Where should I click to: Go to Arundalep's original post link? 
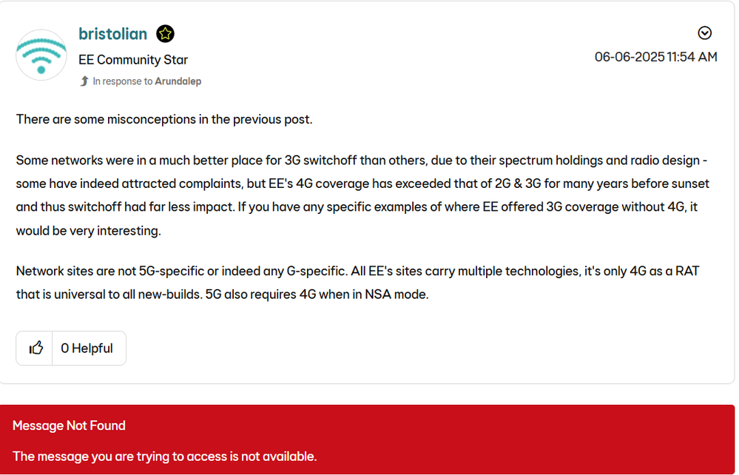point(178,81)
